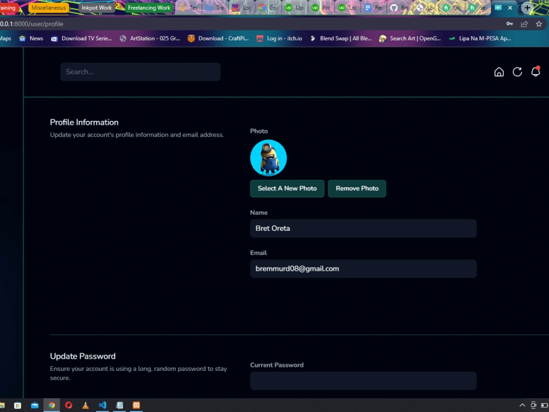Open the home page via the house icon
Screen dimensions: 549x412
click(x=499, y=71)
